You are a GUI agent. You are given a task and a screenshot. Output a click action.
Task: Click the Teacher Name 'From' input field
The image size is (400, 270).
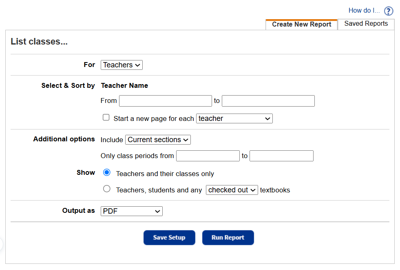pos(166,101)
